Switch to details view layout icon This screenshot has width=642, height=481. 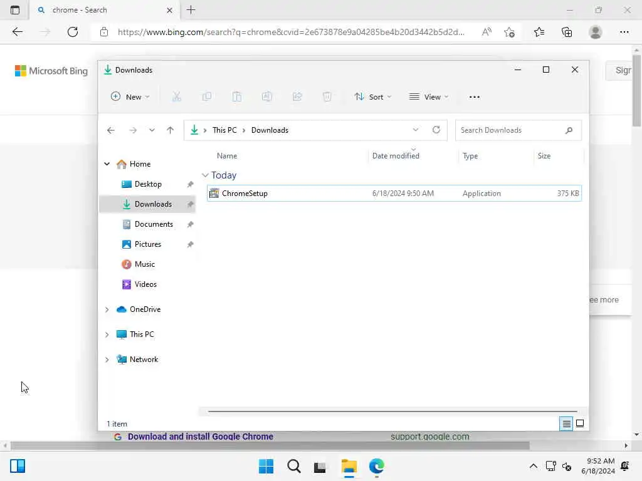pyautogui.click(x=566, y=424)
